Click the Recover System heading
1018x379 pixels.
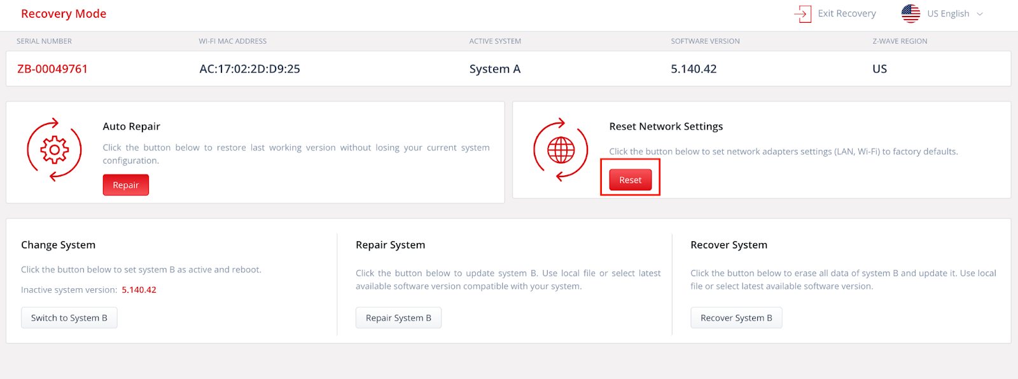pyautogui.click(x=729, y=244)
